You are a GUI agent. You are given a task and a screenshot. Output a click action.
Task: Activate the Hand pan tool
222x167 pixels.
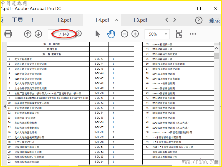[x=111, y=34]
